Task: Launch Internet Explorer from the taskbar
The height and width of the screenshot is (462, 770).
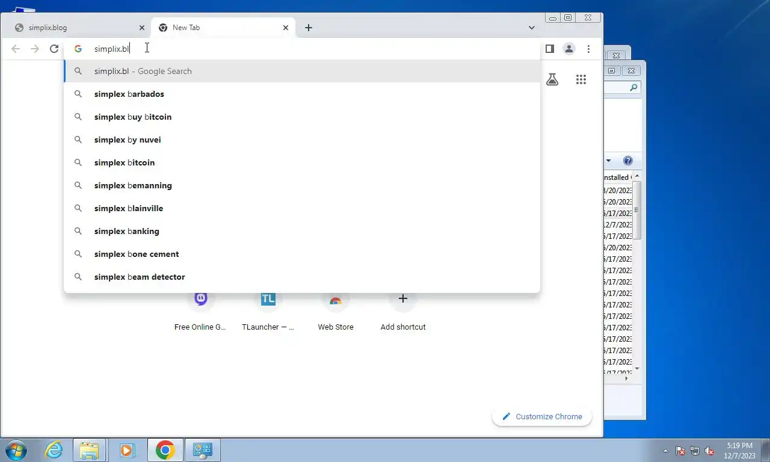Action: [54, 450]
